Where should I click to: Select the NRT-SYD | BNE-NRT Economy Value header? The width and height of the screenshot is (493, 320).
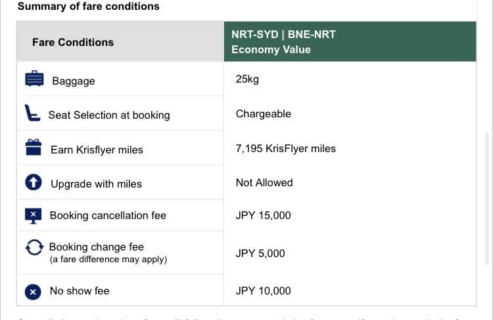[x=350, y=41]
